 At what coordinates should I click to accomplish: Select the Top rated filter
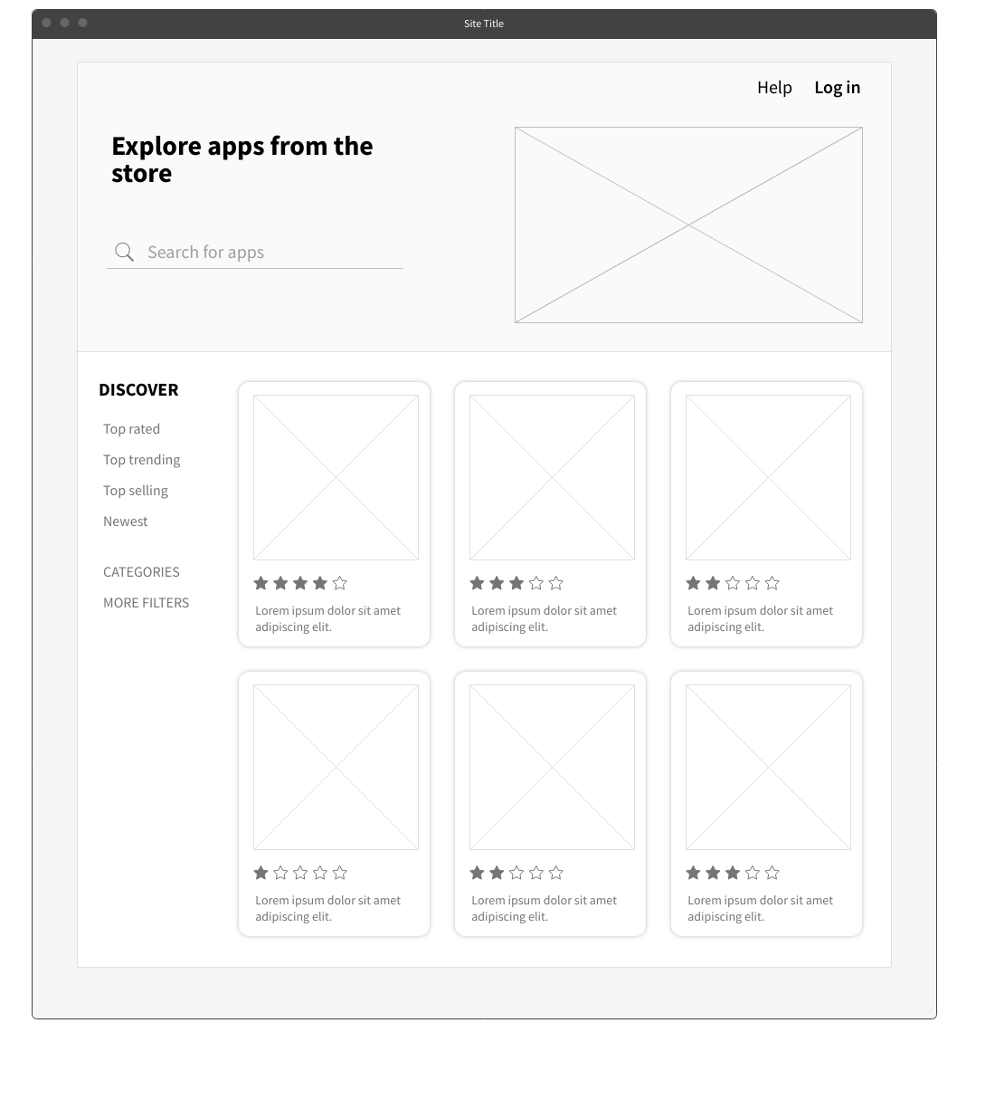pos(131,429)
